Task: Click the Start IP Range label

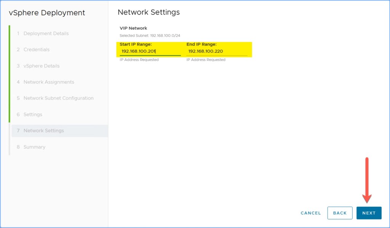Action: [x=136, y=44]
